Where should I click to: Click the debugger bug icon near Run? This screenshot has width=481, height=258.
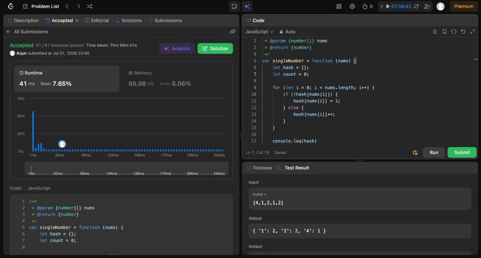[415, 152]
